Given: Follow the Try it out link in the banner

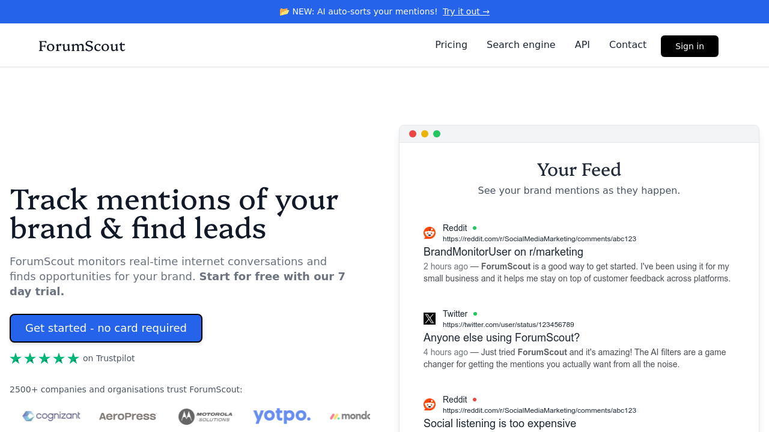Looking at the screenshot, I should click(466, 11).
